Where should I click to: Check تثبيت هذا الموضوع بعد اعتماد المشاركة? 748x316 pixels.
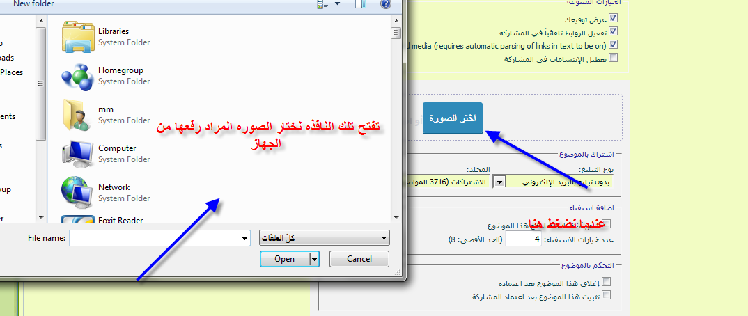607,295
